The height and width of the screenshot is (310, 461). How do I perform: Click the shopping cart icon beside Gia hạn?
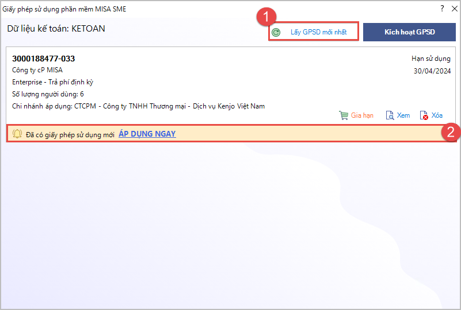(344, 115)
